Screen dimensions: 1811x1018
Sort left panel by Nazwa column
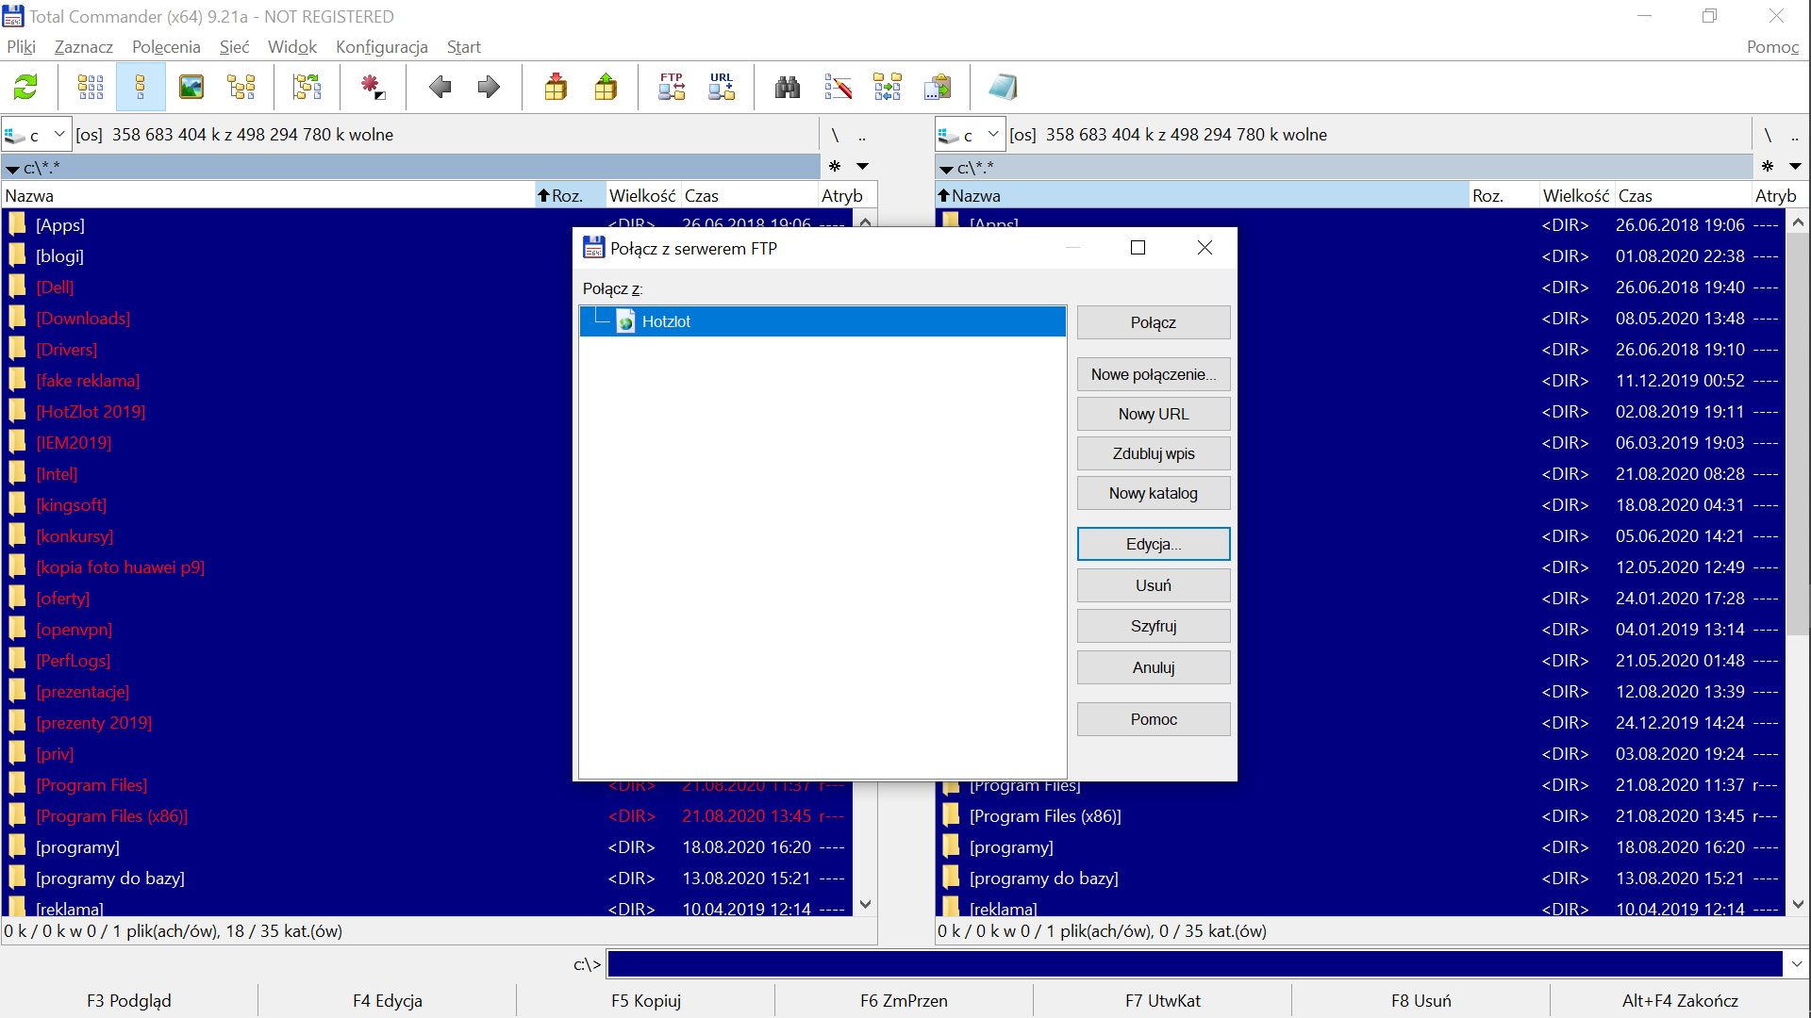[x=268, y=196]
